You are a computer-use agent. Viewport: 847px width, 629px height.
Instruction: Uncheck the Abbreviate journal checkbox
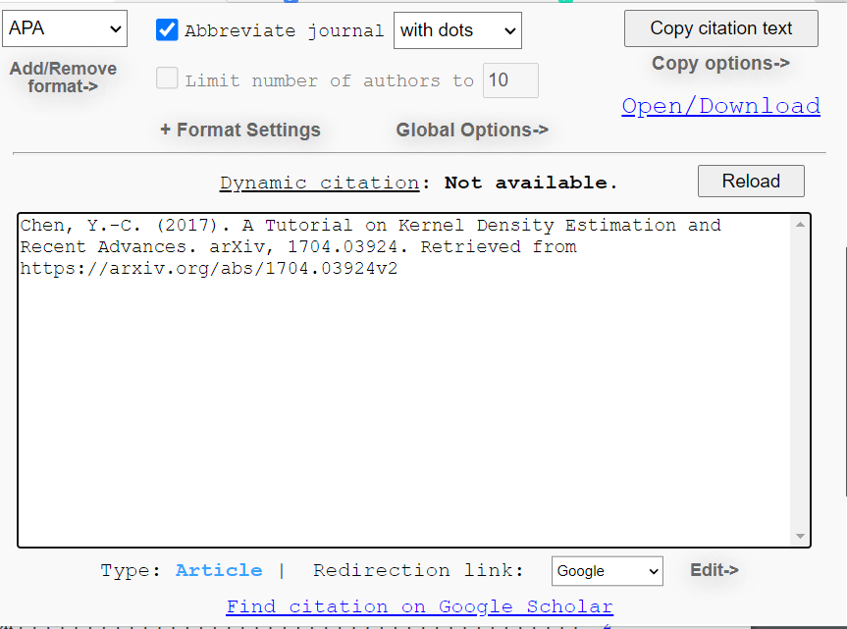167,30
